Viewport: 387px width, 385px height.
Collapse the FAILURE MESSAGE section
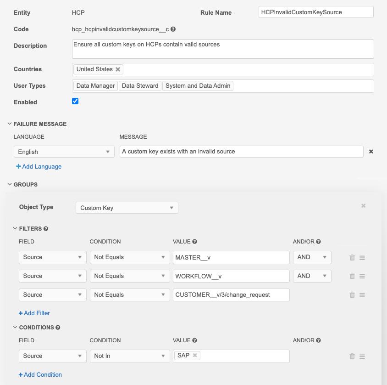pos(10,124)
